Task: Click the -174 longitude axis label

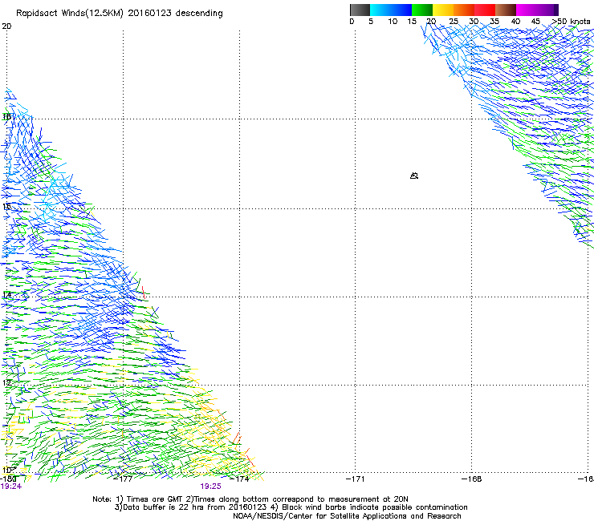Action: click(x=239, y=479)
